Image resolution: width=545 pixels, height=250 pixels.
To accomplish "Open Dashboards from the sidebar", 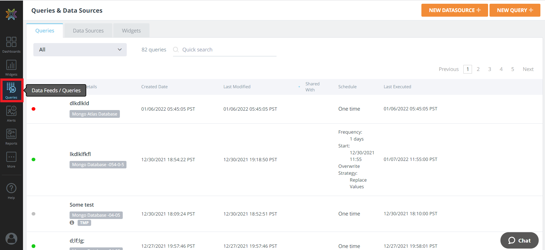I will [11, 45].
